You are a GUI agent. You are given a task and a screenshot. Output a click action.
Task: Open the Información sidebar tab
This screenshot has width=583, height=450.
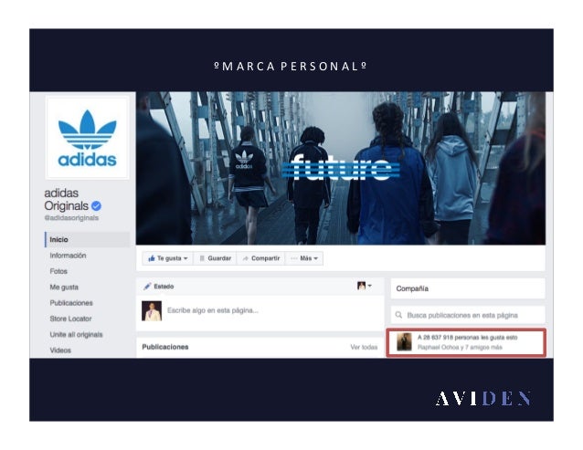point(68,256)
